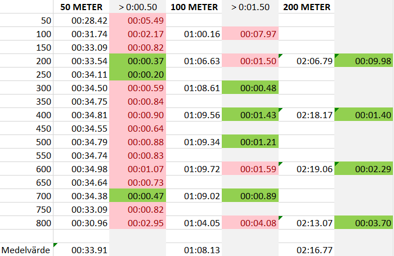
Task: Select the average cell 00:33.91
Action: [x=81, y=250]
